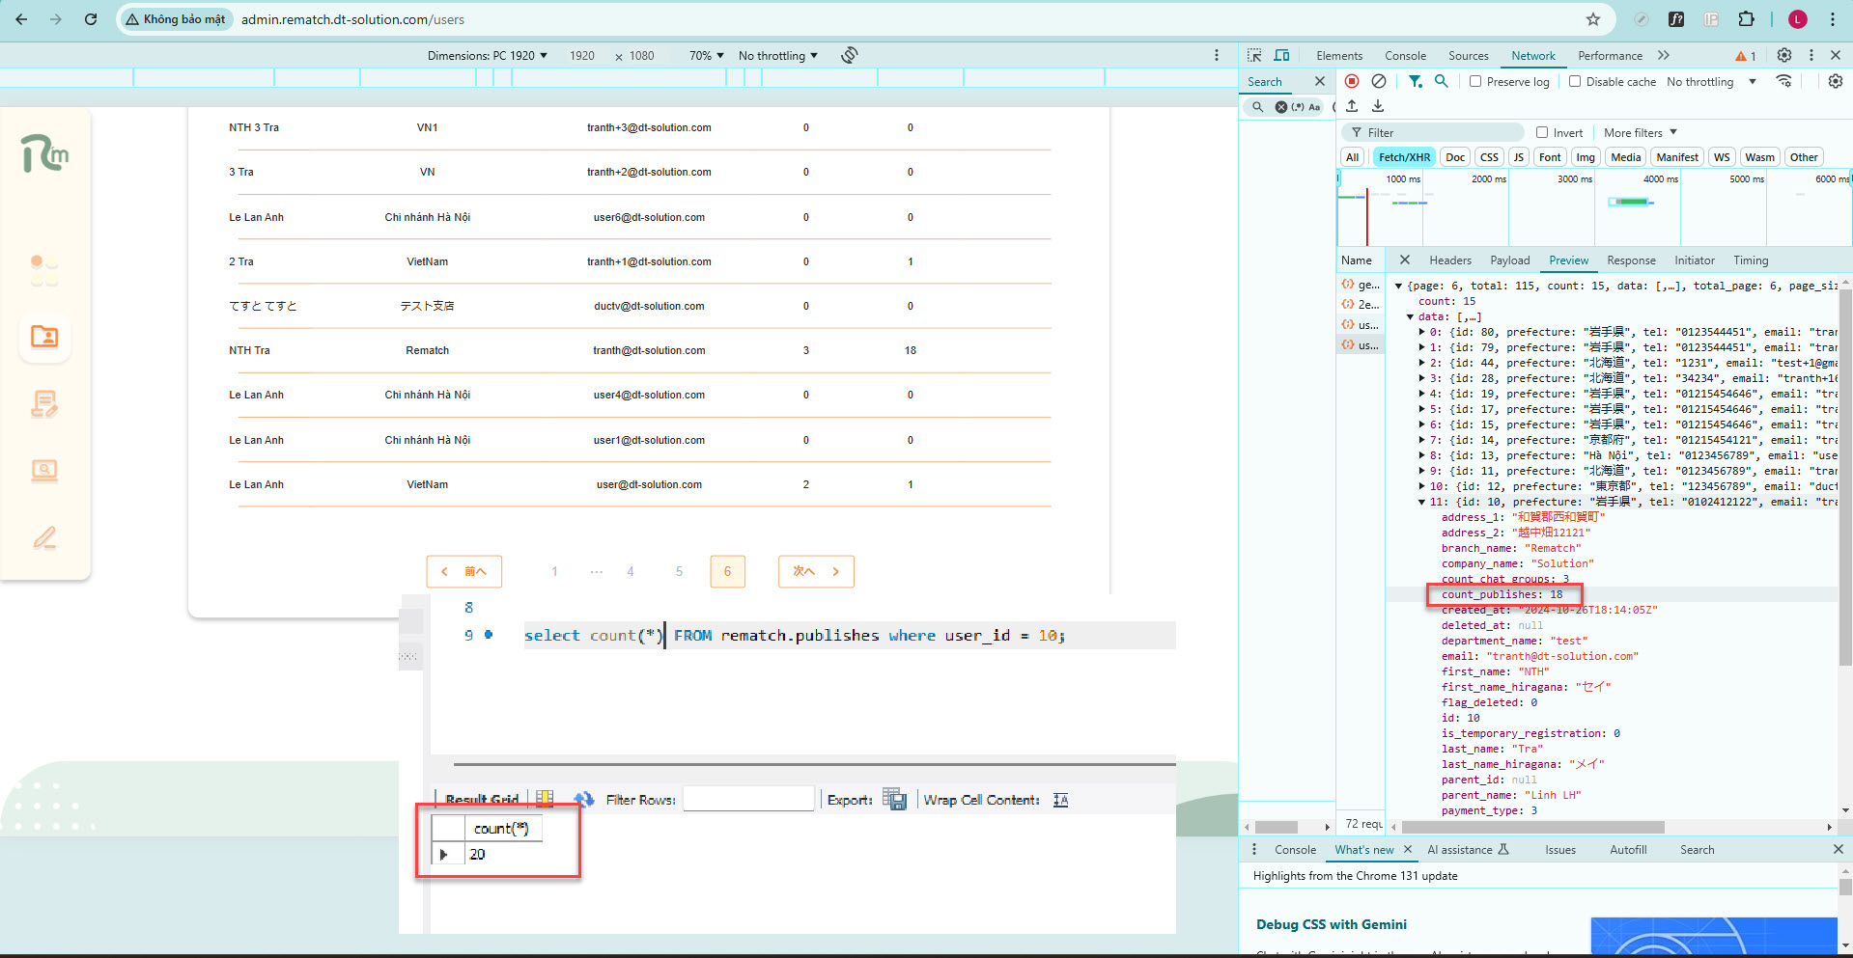
Task: Open DevTools settings gear icon
Action: pos(1784,56)
